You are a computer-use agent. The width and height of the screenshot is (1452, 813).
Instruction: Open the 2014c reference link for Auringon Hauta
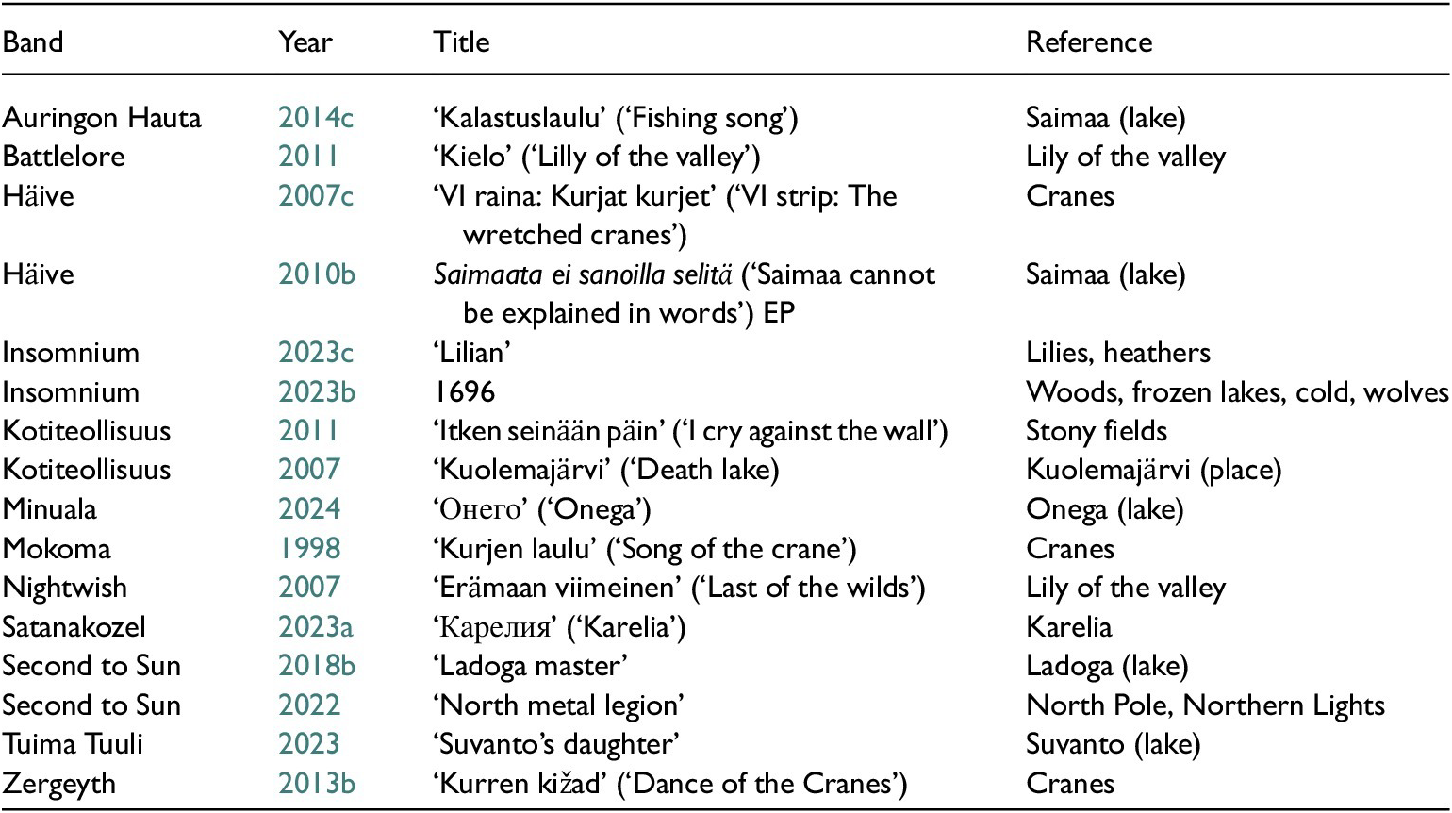pyautogui.click(x=316, y=118)
